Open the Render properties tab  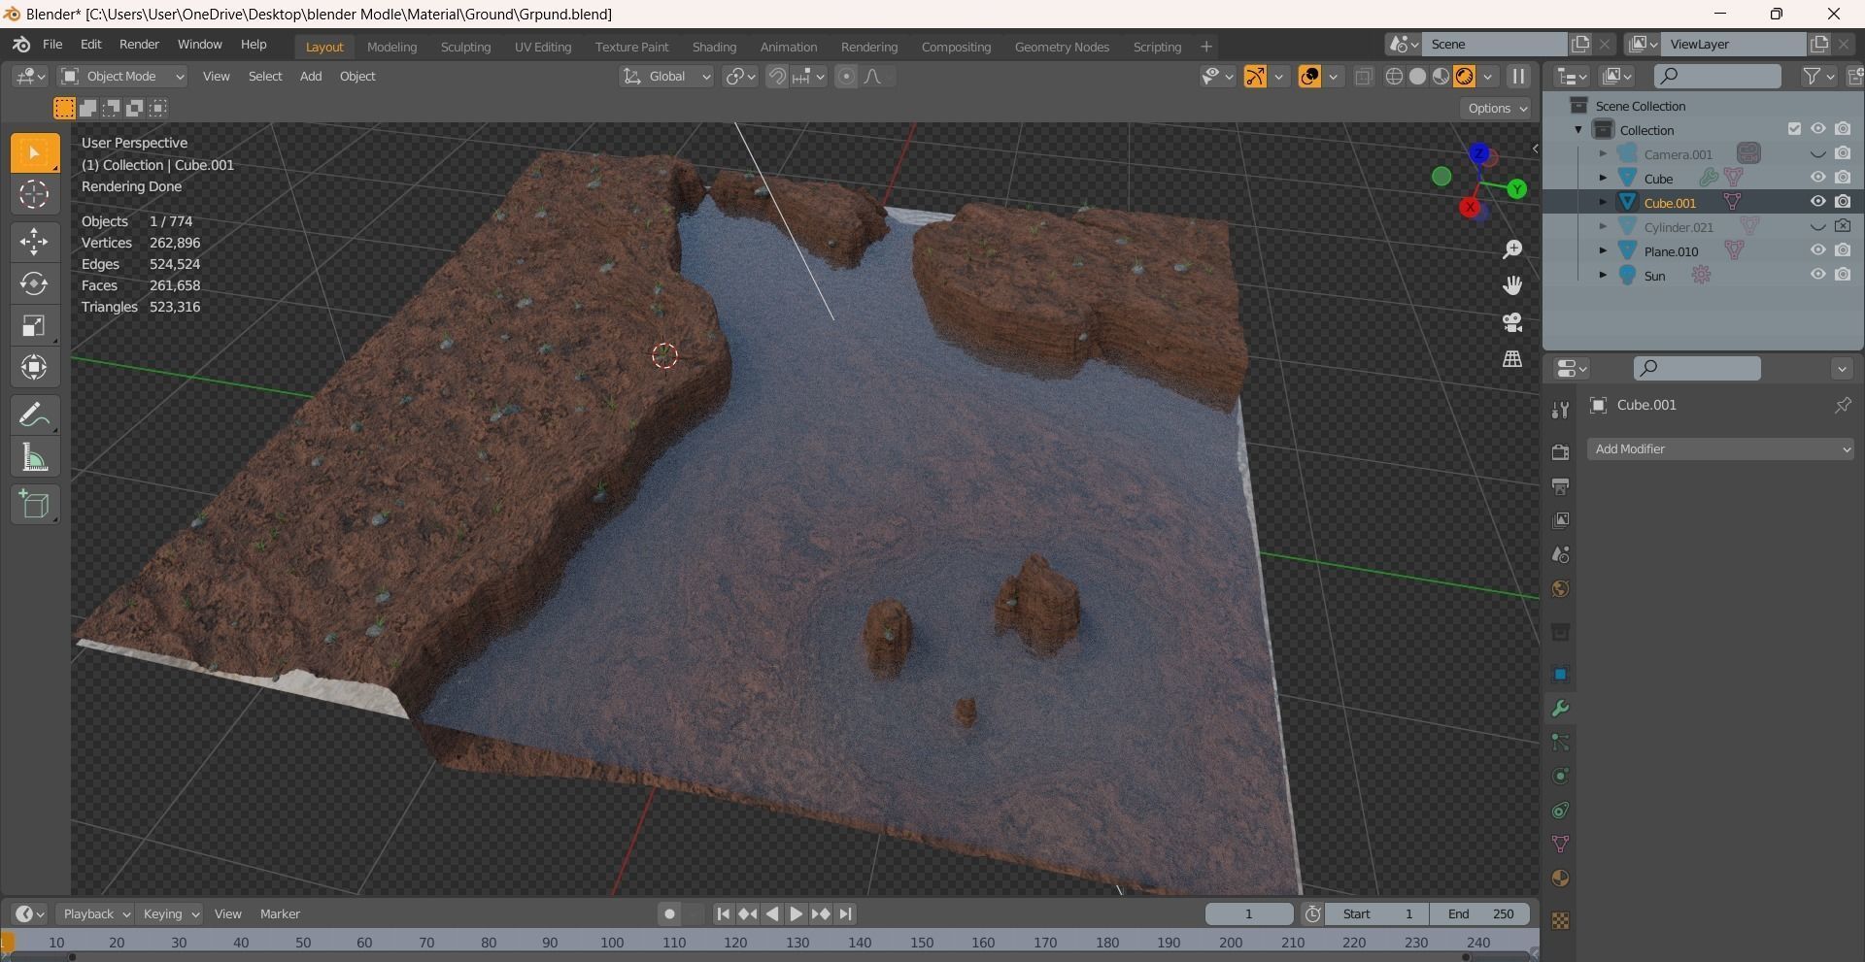pos(1560,452)
